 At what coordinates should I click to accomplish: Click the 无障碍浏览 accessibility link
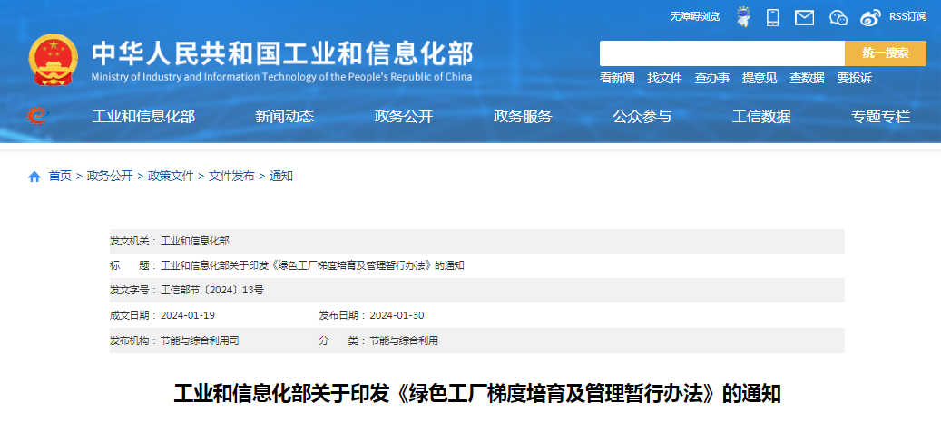pos(694,16)
